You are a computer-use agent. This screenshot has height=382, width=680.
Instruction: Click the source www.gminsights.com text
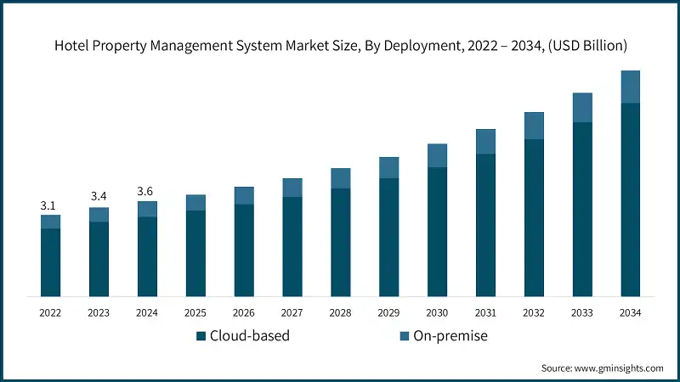point(602,368)
